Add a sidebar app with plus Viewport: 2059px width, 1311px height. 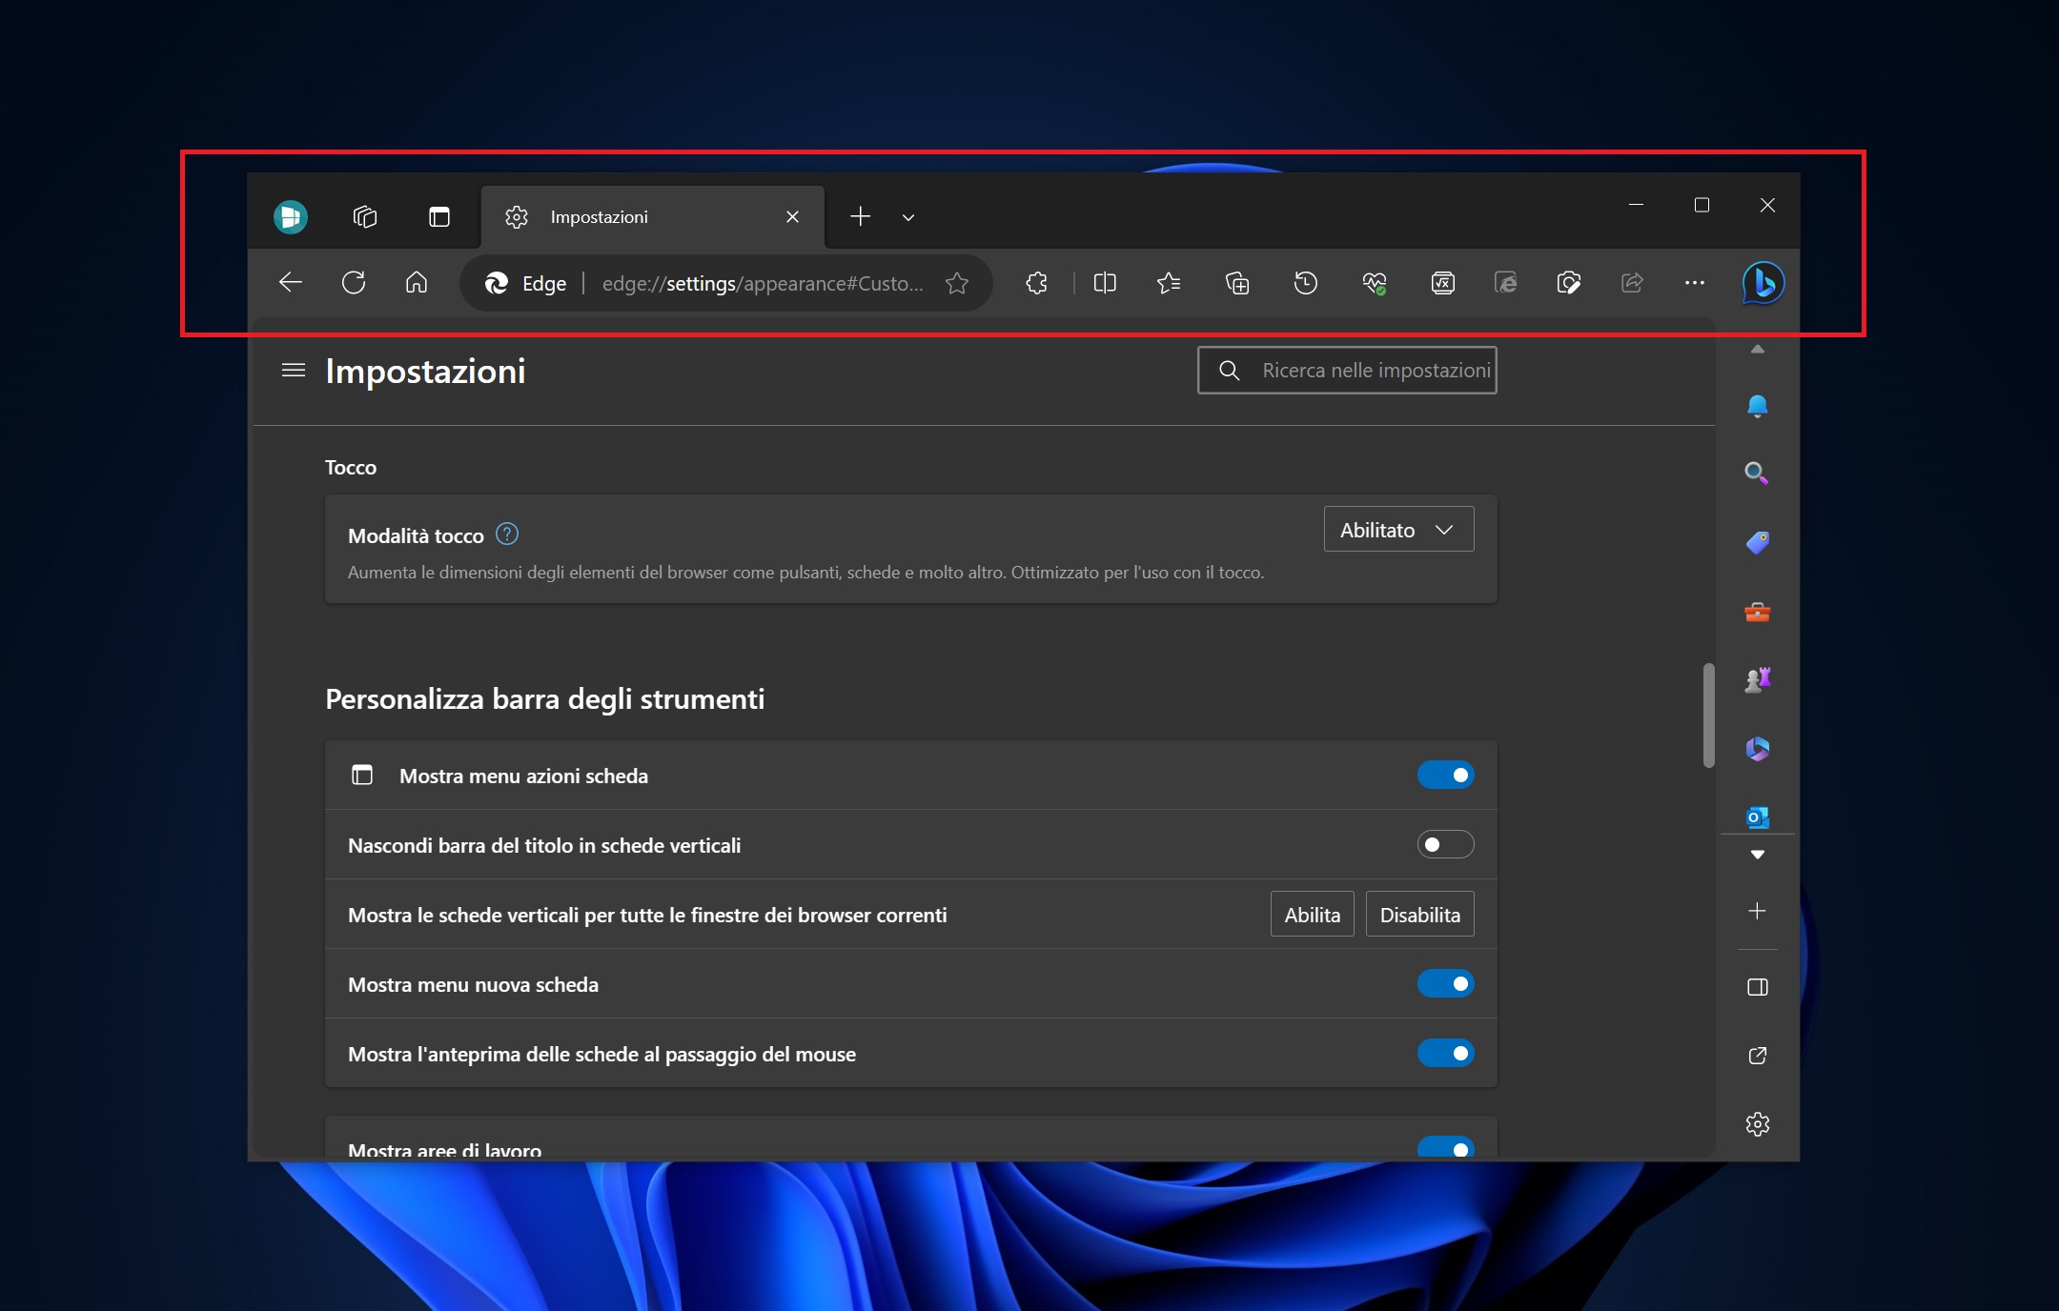click(x=1757, y=911)
